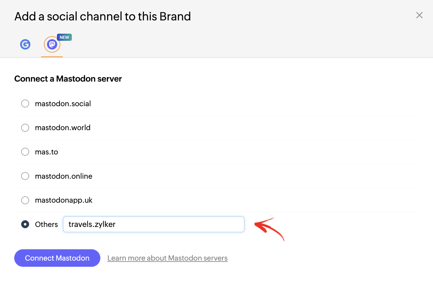This screenshot has width=433, height=281.
Task: Click the mastodon.social server label
Action: [x=63, y=104]
